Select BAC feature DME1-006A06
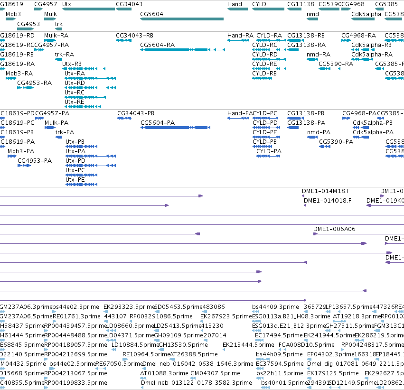The width and height of the screenshot is (404, 390). point(358,234)
